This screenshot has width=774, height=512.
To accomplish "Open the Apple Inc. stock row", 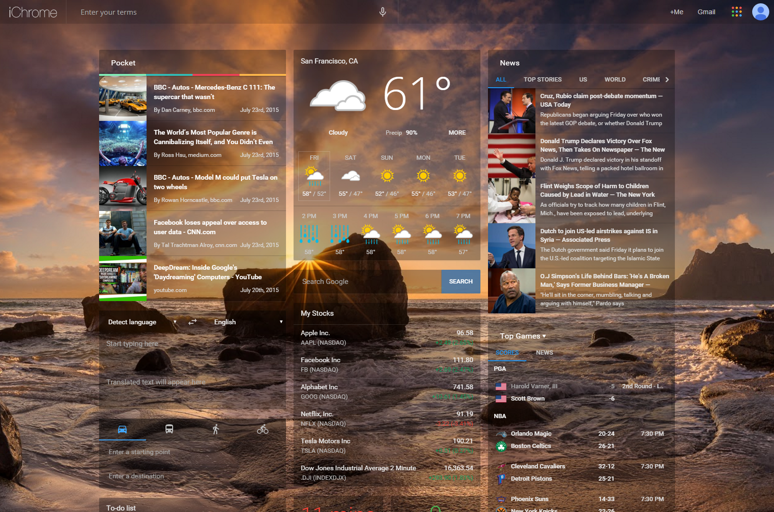I will click(387, 338).
